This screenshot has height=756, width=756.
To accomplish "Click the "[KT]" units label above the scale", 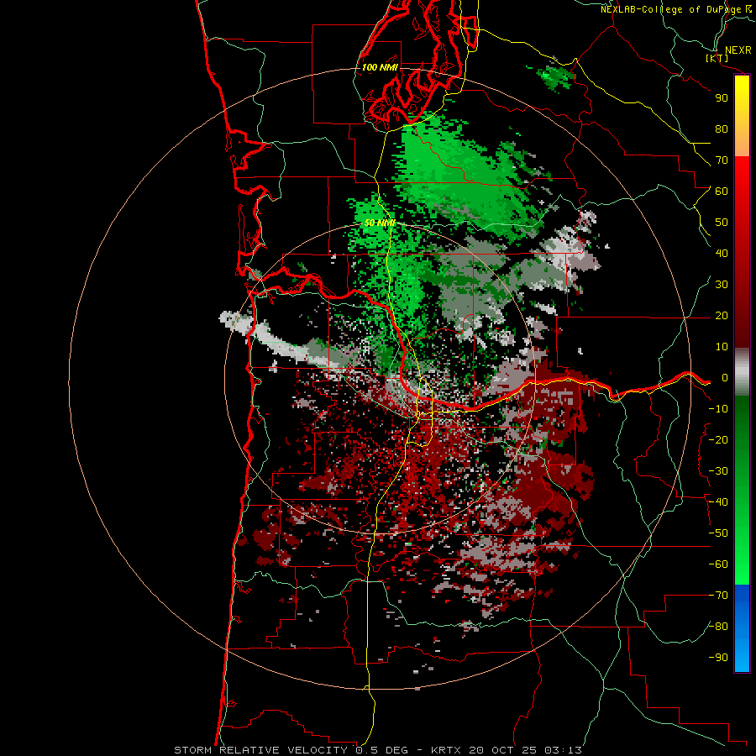I will pyautogui.click(x=717, y=58).
